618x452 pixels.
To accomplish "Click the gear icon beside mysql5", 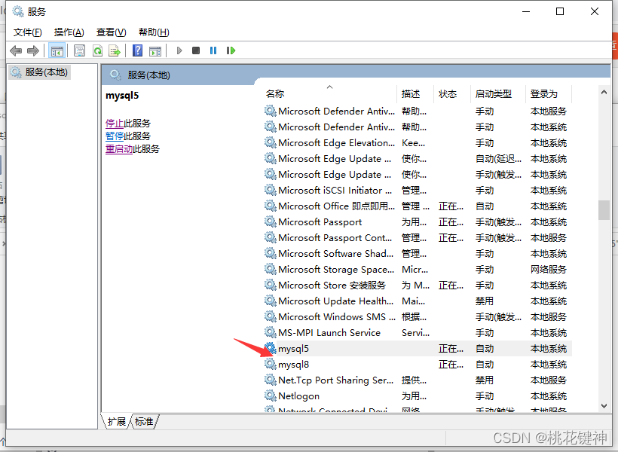I will (x=271, y=348).
